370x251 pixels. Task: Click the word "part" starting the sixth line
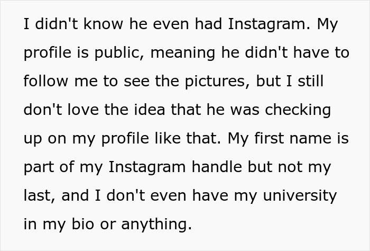coord(40,167)
